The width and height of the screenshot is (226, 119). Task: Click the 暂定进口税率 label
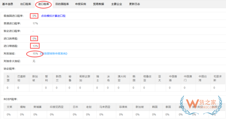tap(12, 31)
